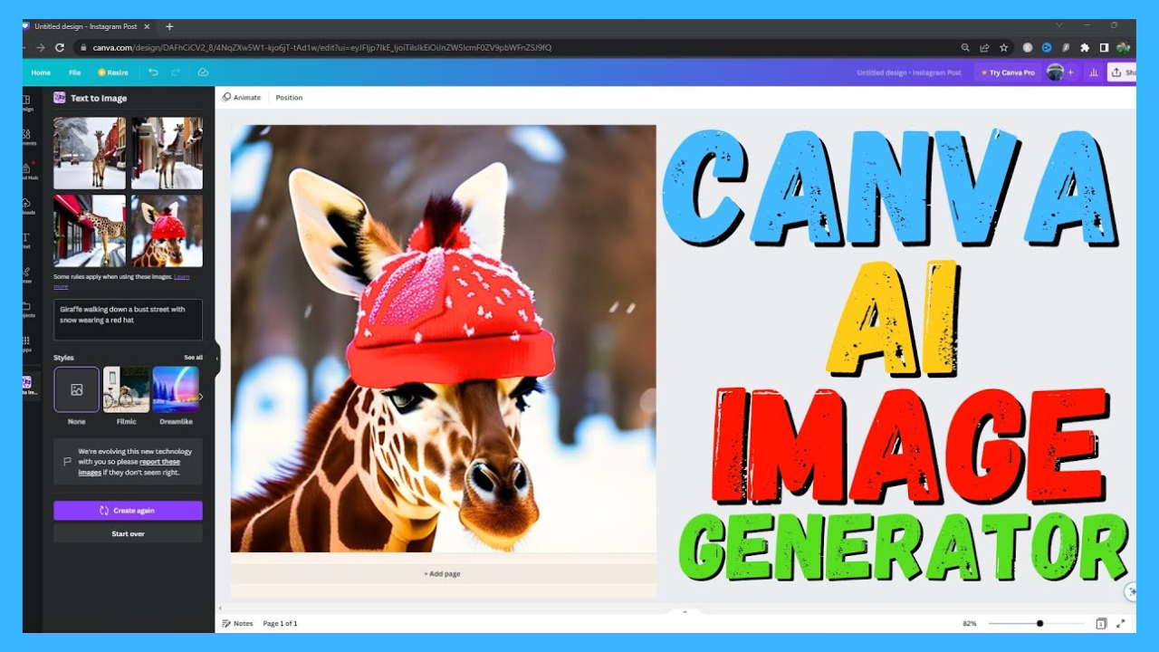Click Position in the toolbar
The height and width of the screenshot is (652, 1159).
click(289, 97)
